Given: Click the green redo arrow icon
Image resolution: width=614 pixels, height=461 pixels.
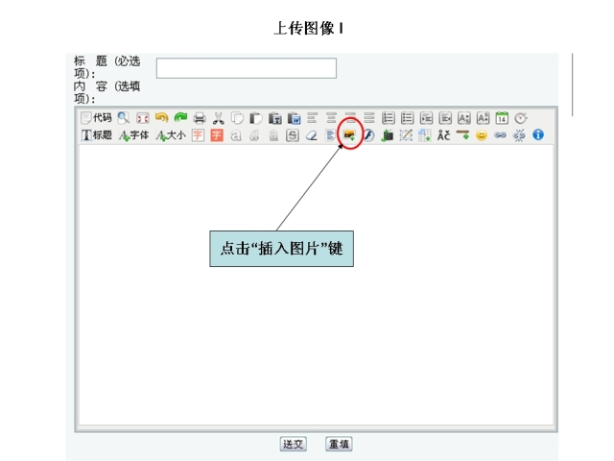Looking at the screenshot, I should click(x=179, y=118).
